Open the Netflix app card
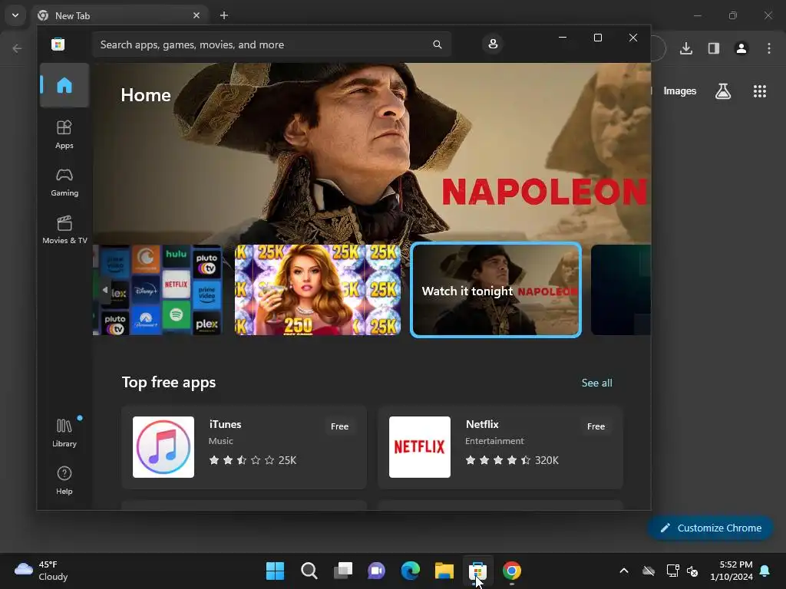The height and width of the screenshot is (589, 786). 500,447
